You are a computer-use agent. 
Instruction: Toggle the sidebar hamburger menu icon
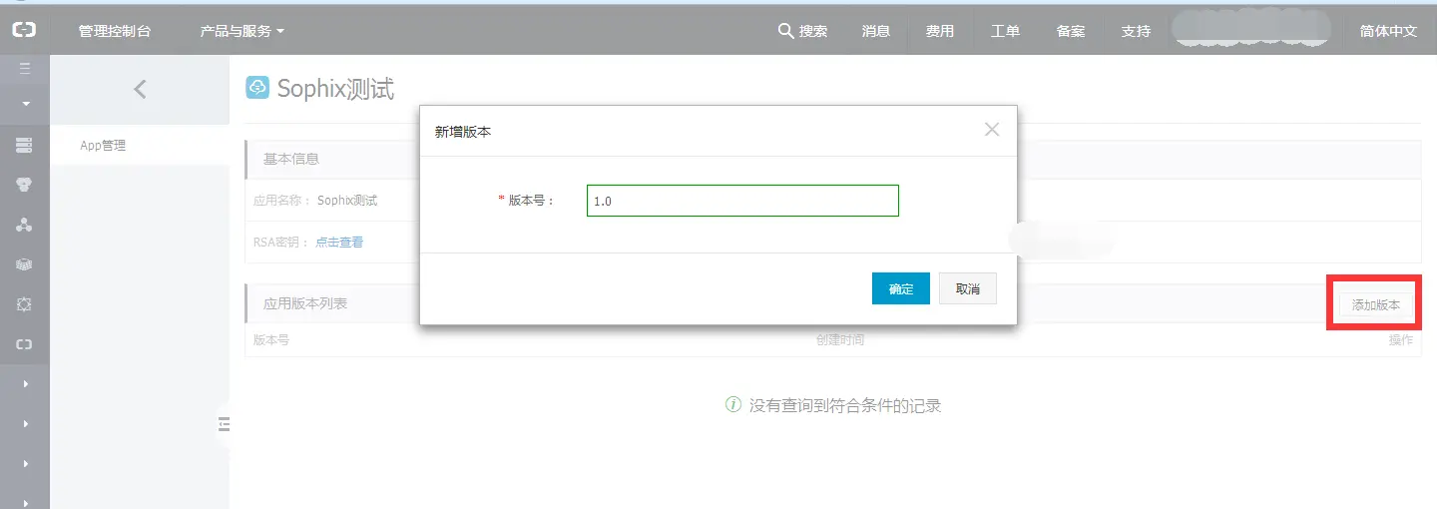[x=25, y=69]
